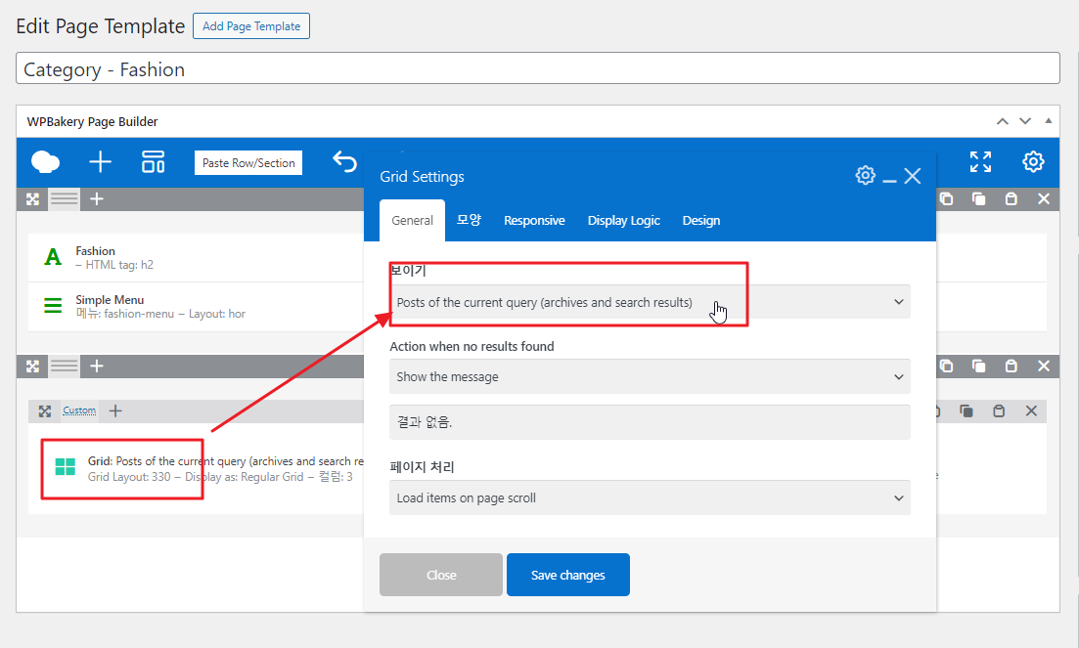Move WPBakery metabox up
Screen dimensions: 1079x648
pos(1003,121)
